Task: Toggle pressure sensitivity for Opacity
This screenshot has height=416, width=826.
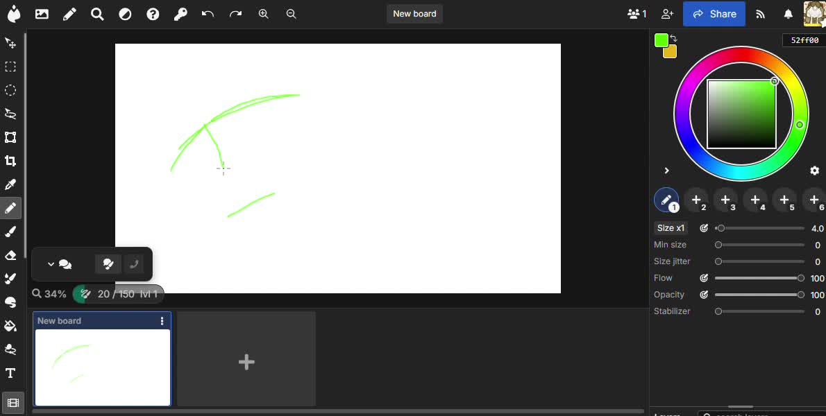Action: pyautogui.click(x=704, y=295)
